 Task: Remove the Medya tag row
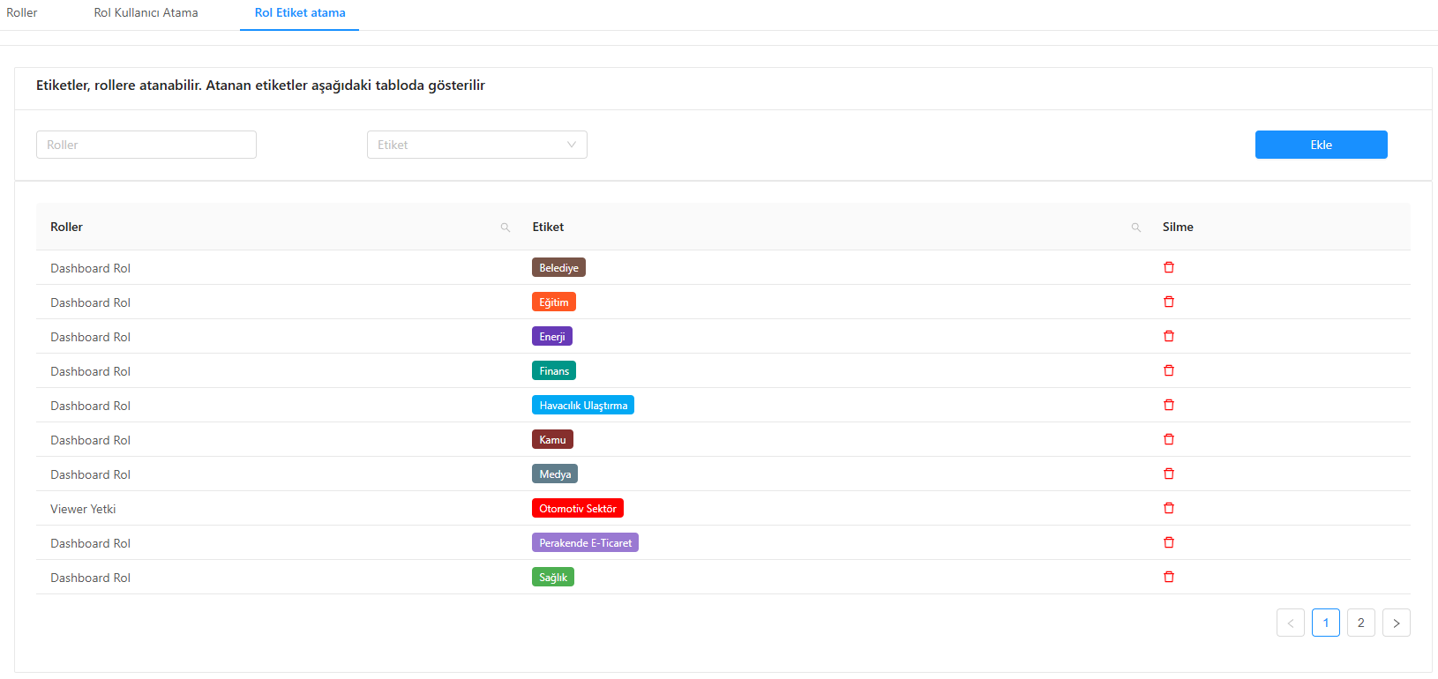coord(1168,474)
